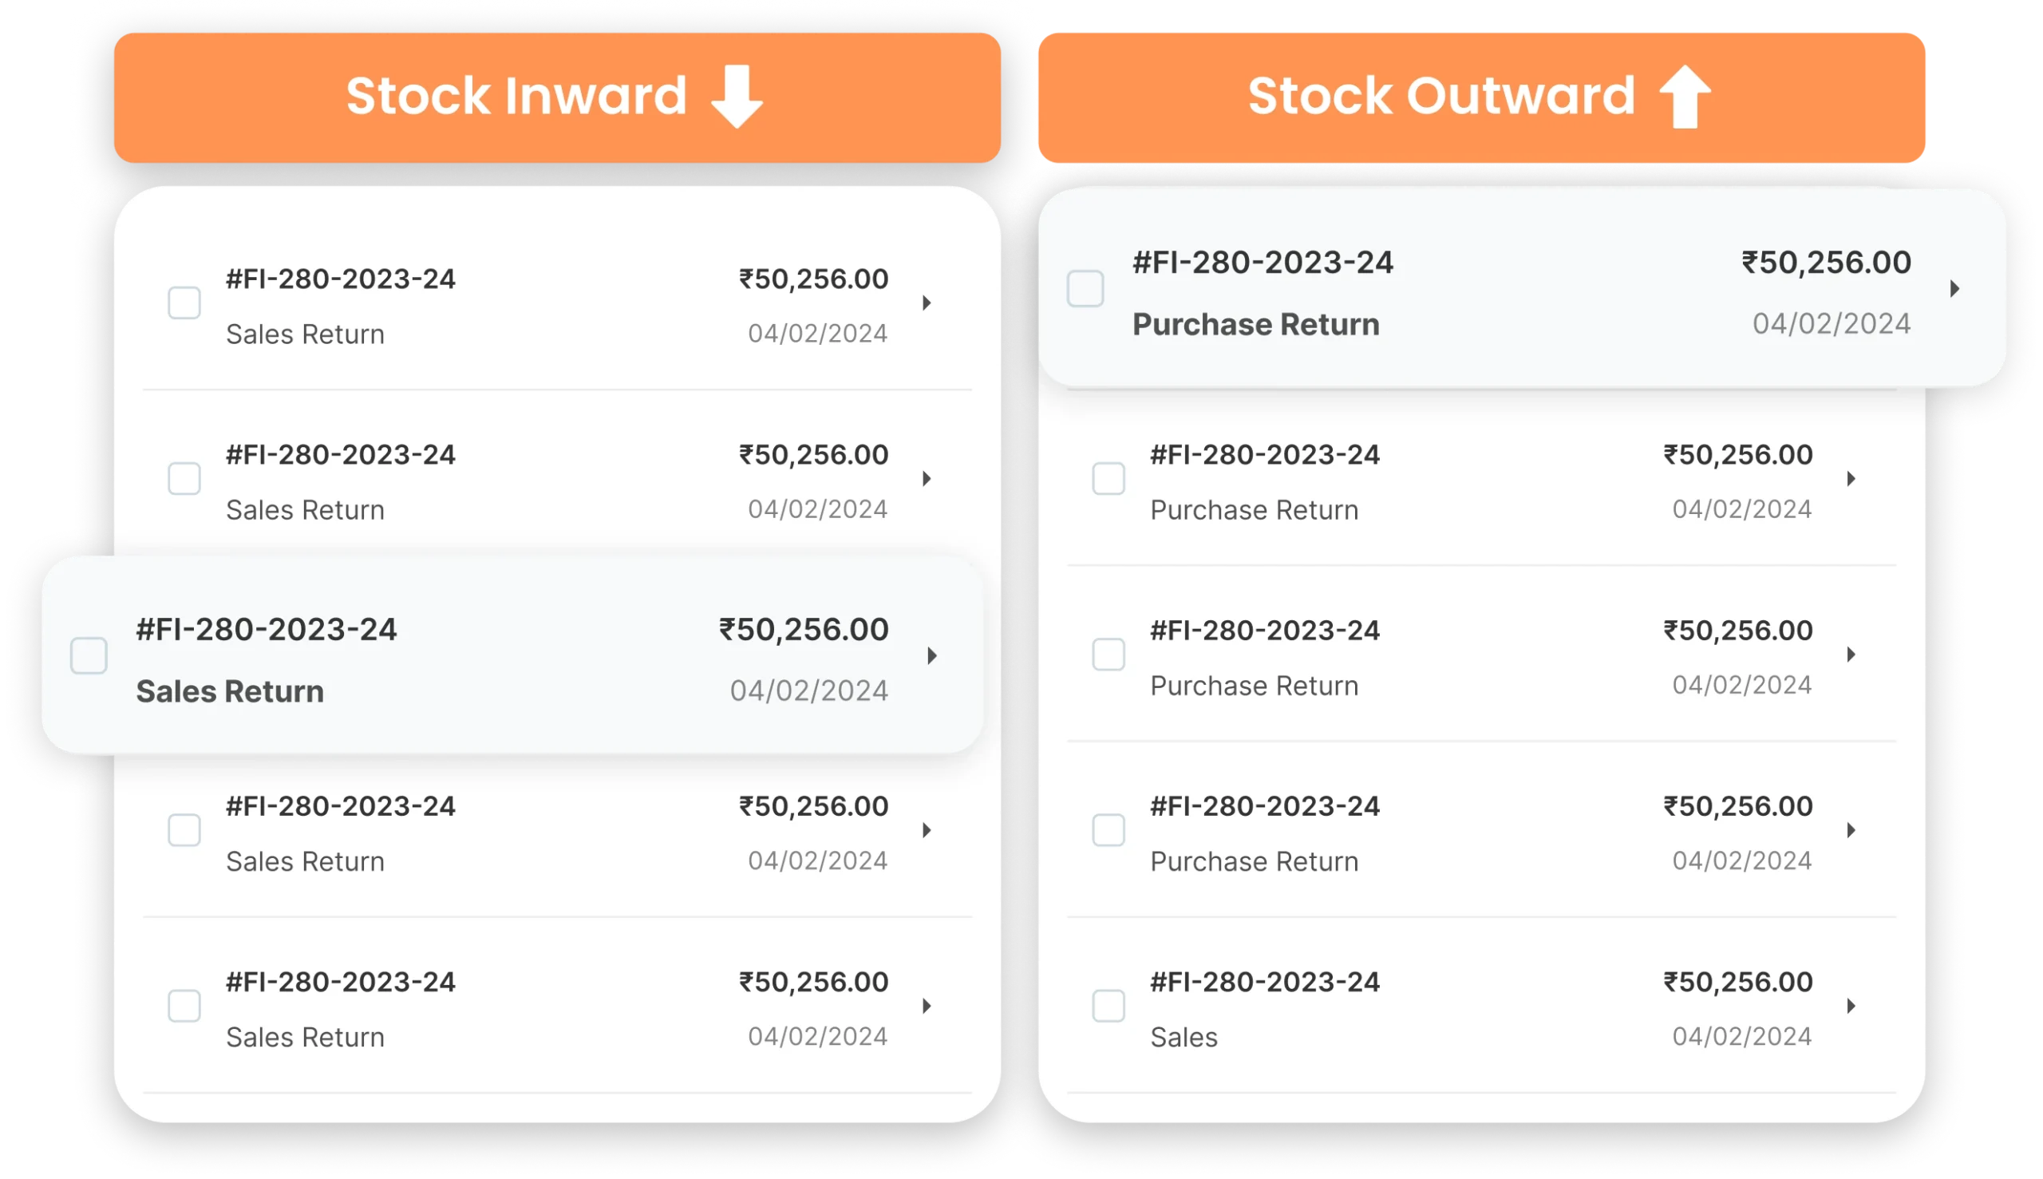
Task: Check the checkbox beside the Sales outward entry
Action: tap(1108, 1005)
